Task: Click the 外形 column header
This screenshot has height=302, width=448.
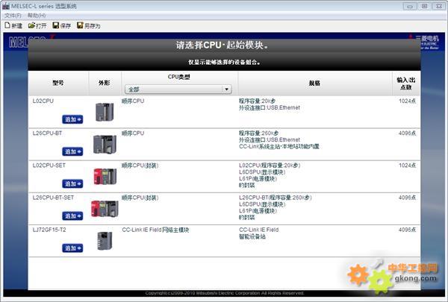Action: (105, 83)
